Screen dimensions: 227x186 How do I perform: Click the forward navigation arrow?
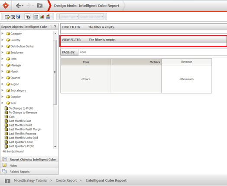[29, 6]
